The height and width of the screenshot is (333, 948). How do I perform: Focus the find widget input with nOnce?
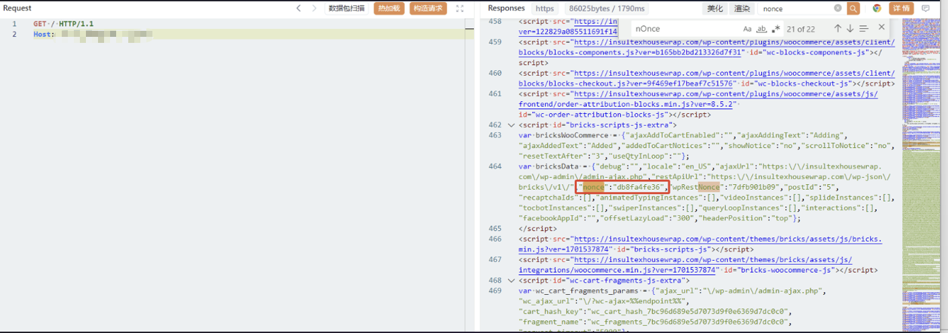685,29
